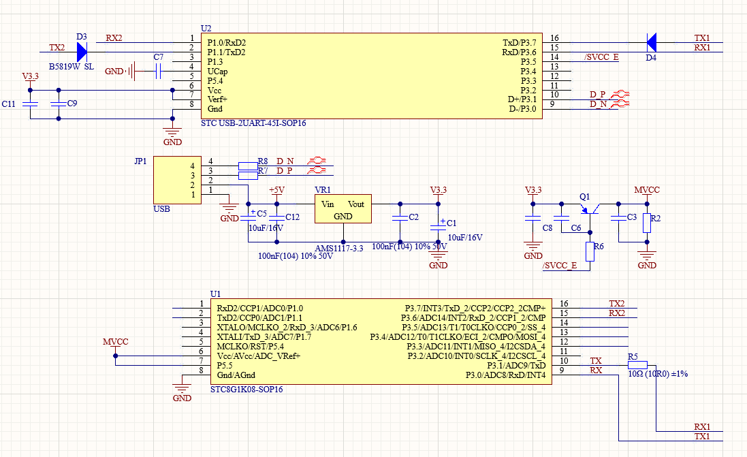
Task: Click 'P1.0/RxD2' pin name in U2
Action: (x=226, y=43)
